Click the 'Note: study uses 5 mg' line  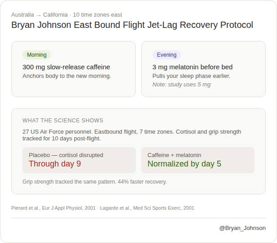pyautogui.click(x=181, y=85)
